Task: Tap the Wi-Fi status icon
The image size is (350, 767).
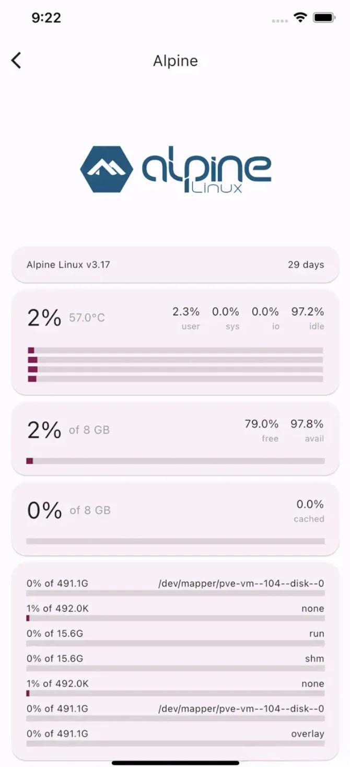Action: (300, 17)
